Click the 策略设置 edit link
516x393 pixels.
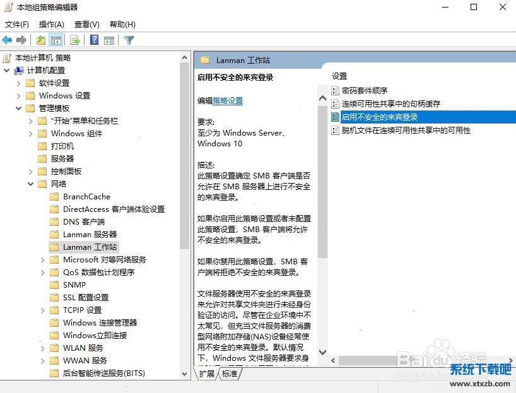click(x=228, y=101)
